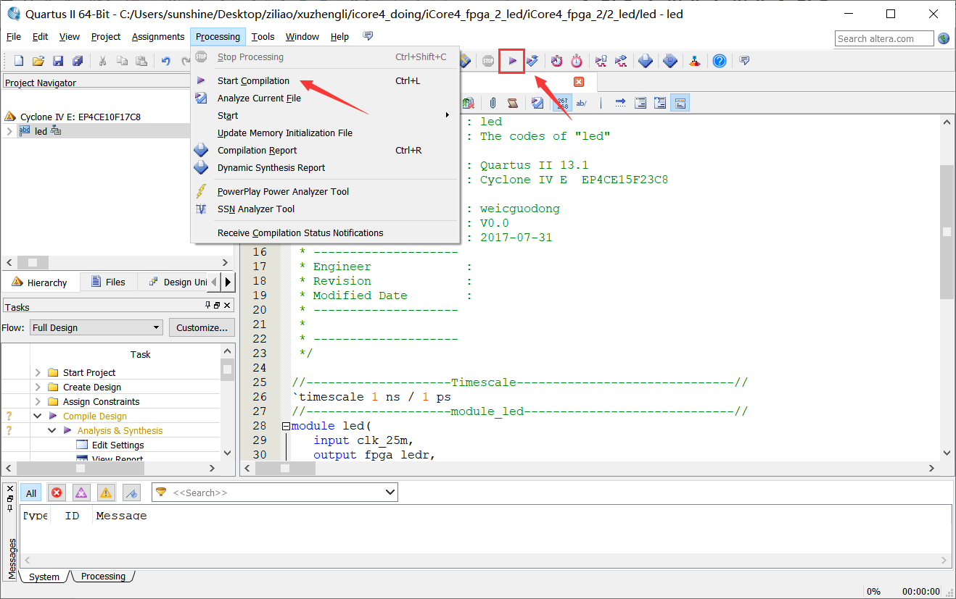Click the Compilation Report toolbar icon
This screenshot has height=599, width=956.
(646, 61)
